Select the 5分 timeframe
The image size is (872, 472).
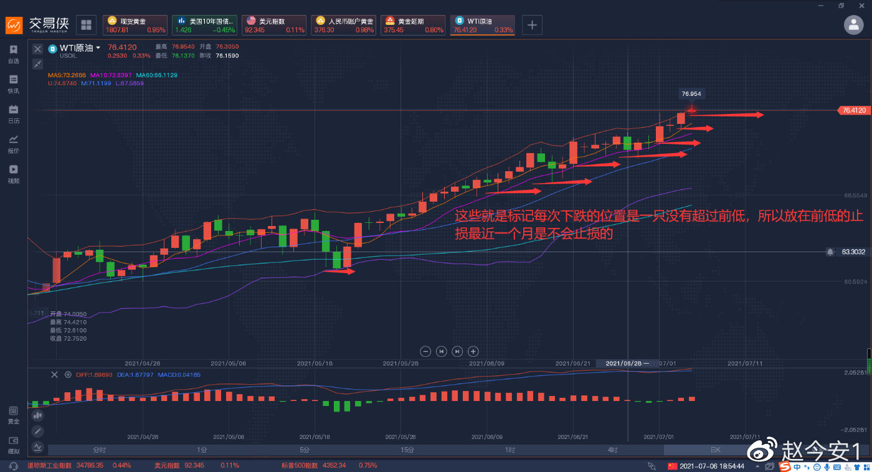click(305, 450)
